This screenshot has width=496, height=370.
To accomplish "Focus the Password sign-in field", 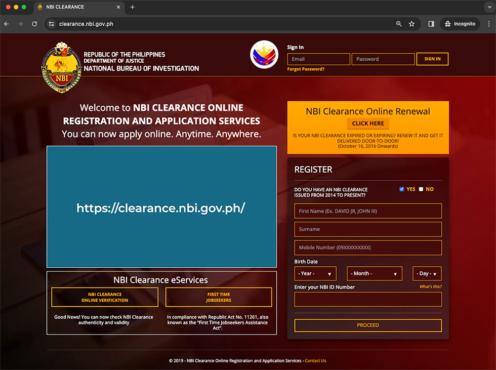I will click(x=383, y=59).
